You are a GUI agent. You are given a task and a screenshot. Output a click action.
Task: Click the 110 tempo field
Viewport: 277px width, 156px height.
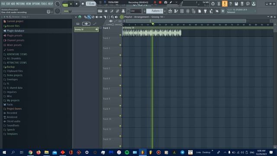point(91,4)
